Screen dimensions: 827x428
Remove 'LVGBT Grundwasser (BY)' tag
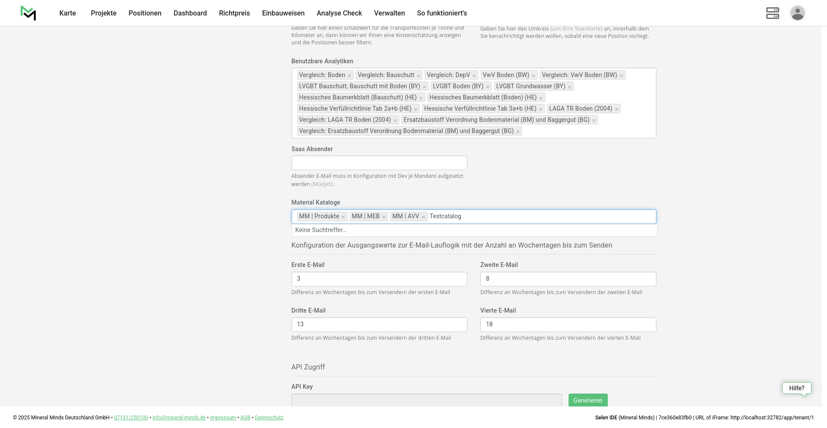(x=569, y=87)
